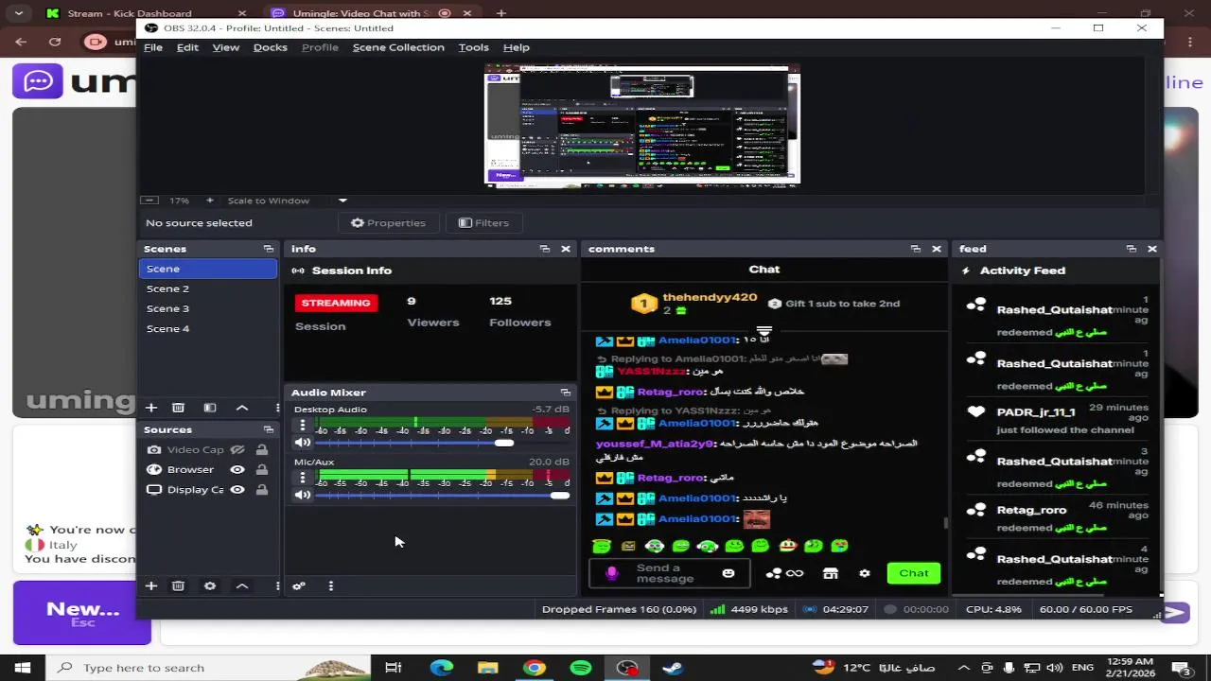Click the OBS preview thumbnail
The height and width of the screenshot is (681, 1211).
tap(642, 124)
